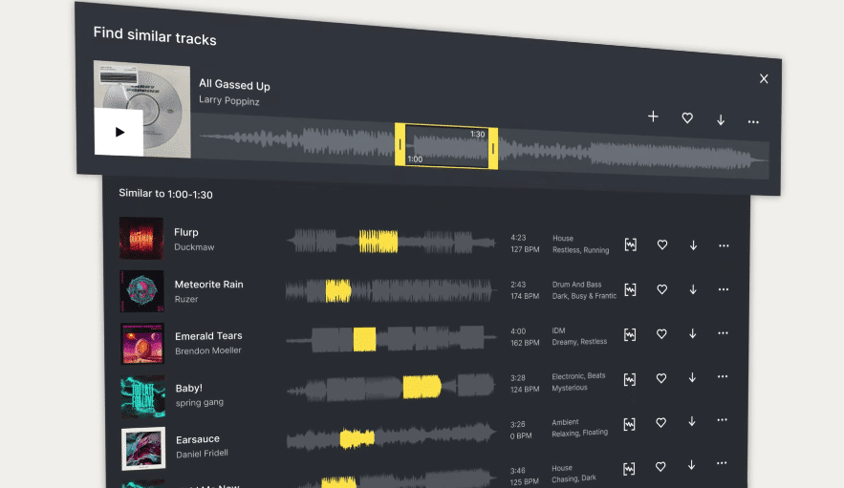The height and width of the screenshot is (488, 844).
Task: Click the yellow segment in Emerald Tears waveform
Action: tap(364, 340)
